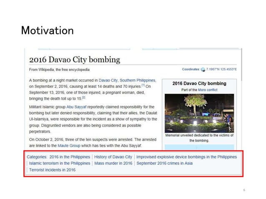Click the globe icon beside coordinates
The height and width of the screenshot is (199, 266).
click(x=203, y=70)
